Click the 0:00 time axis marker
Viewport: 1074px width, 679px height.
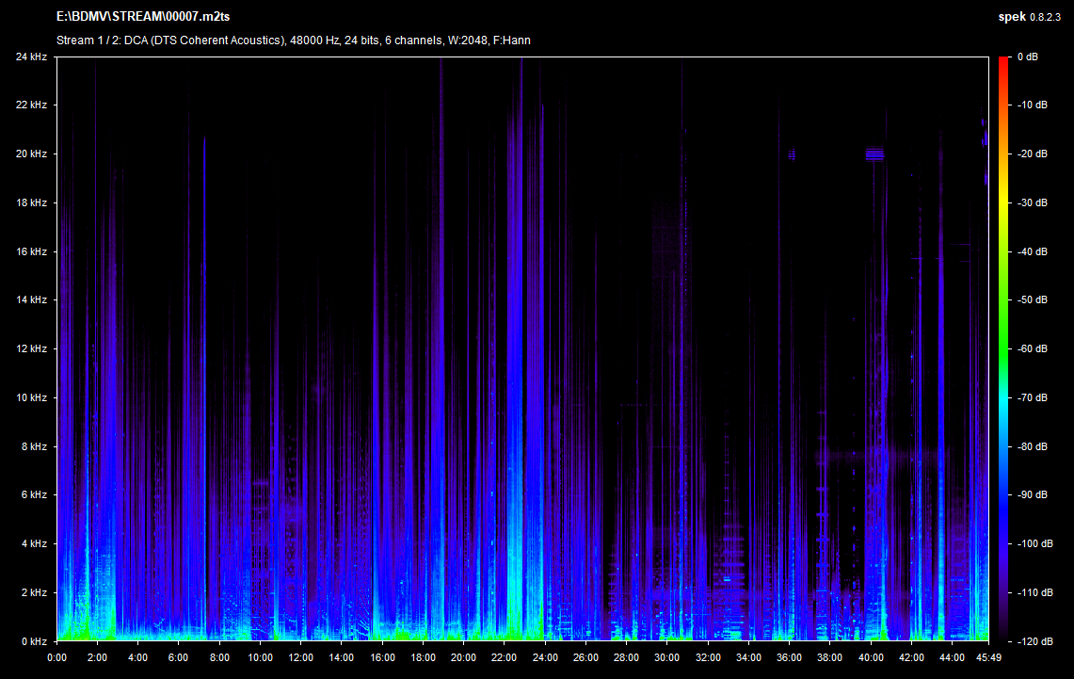tap(56, 657)
